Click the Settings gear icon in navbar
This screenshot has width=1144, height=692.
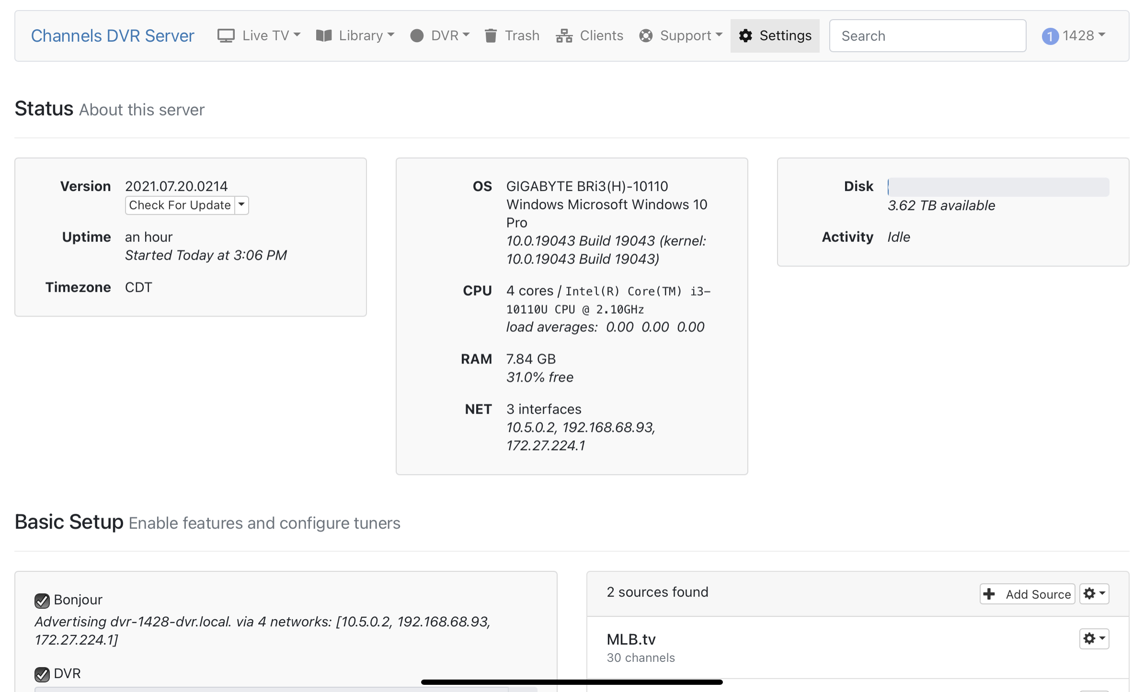(x=745, y=36)
